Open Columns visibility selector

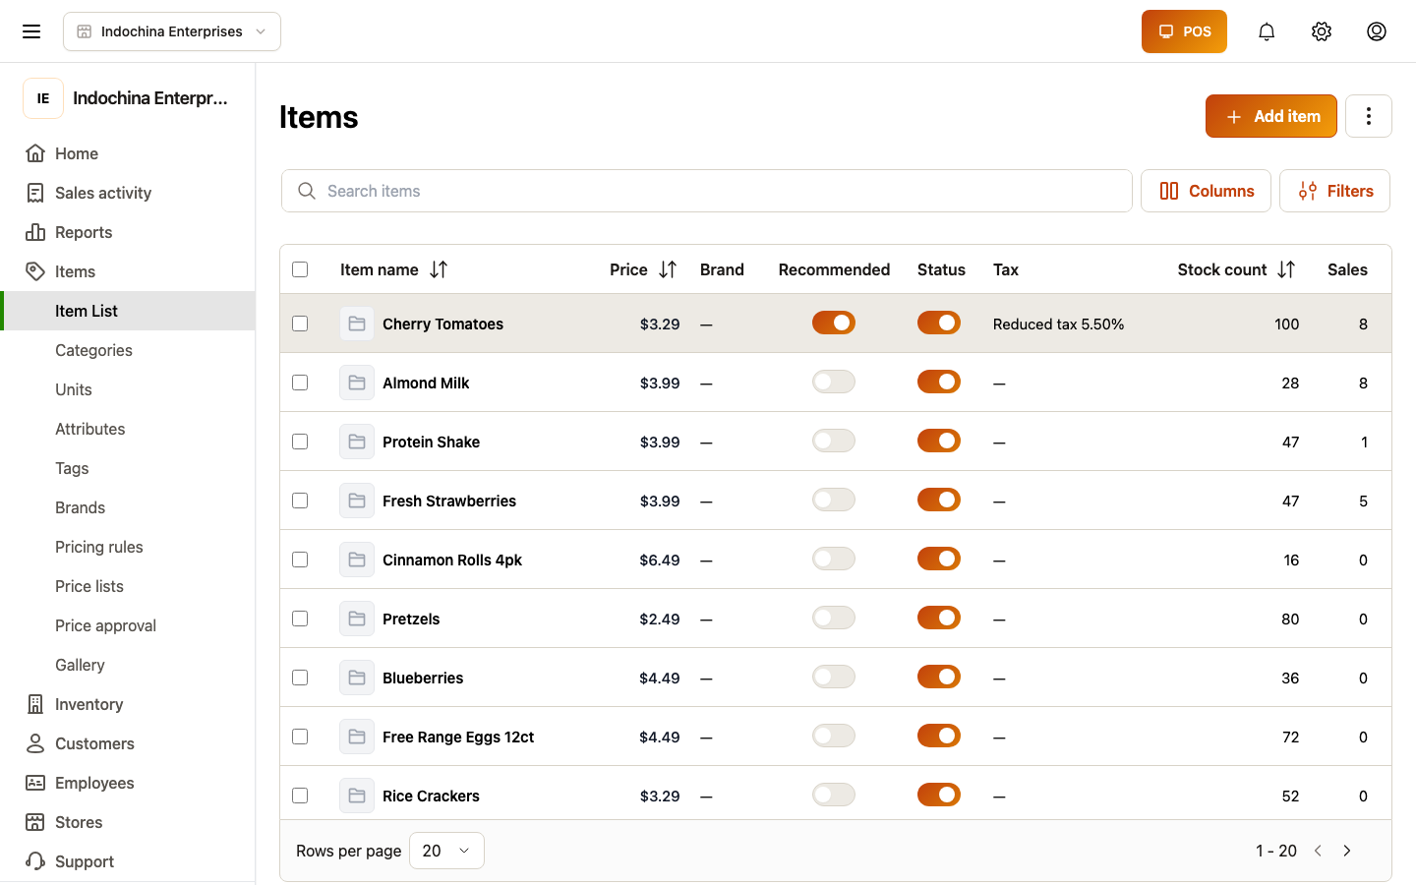[x=1206, y=191]
